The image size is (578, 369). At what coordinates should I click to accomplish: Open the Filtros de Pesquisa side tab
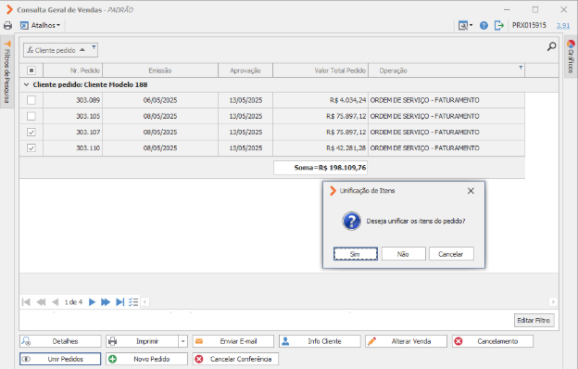pos(7,72)
